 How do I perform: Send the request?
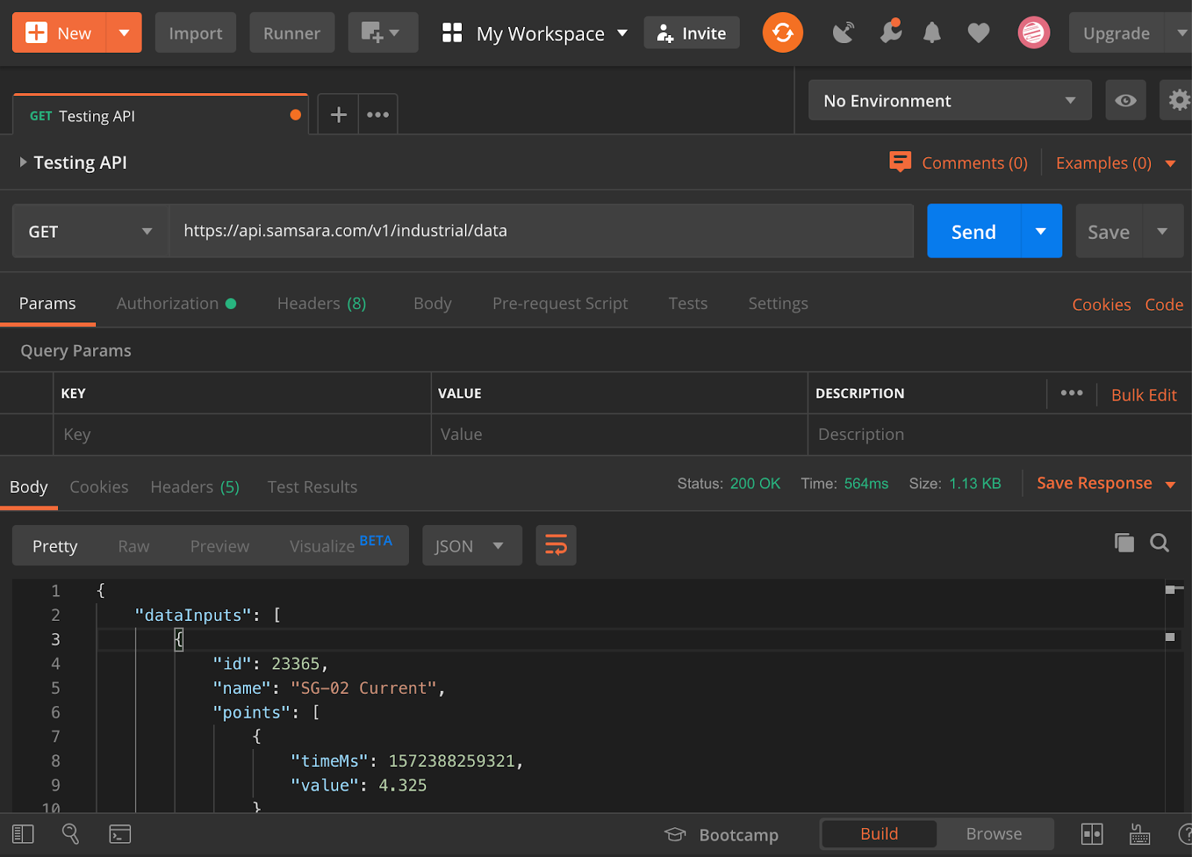(x=973, y=232)
